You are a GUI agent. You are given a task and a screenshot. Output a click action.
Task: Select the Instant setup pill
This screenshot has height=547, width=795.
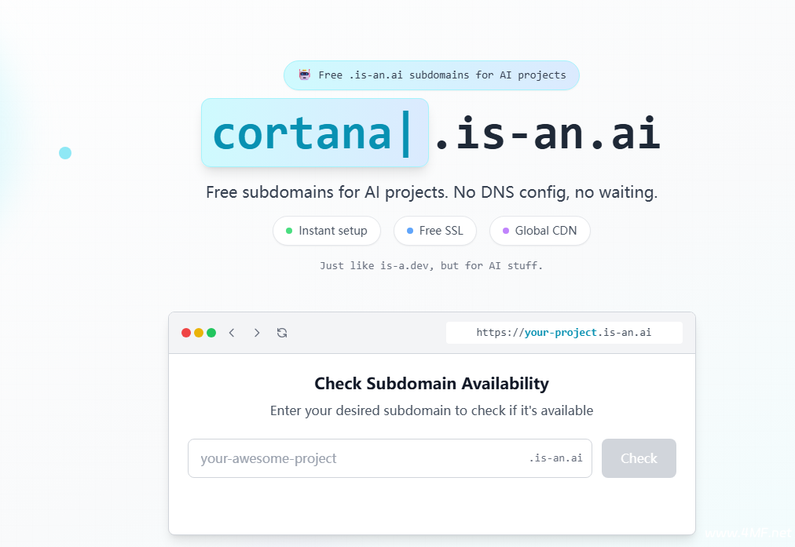326,231
